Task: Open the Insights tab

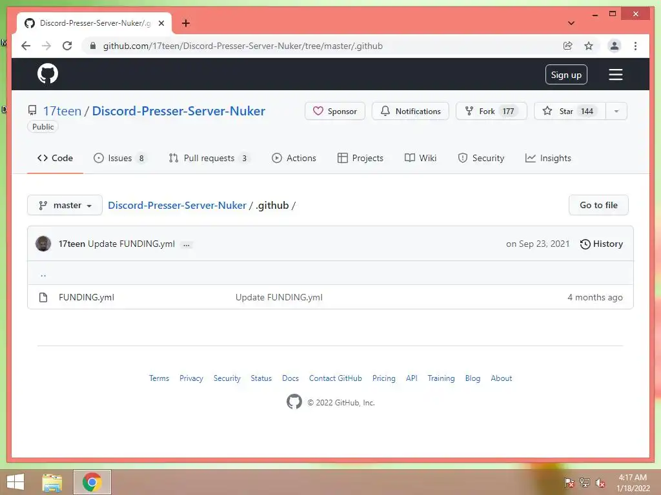Action: tap(548, 158)
